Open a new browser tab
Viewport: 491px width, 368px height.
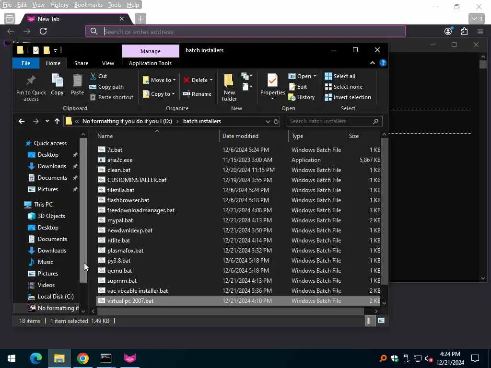point(140,19)
